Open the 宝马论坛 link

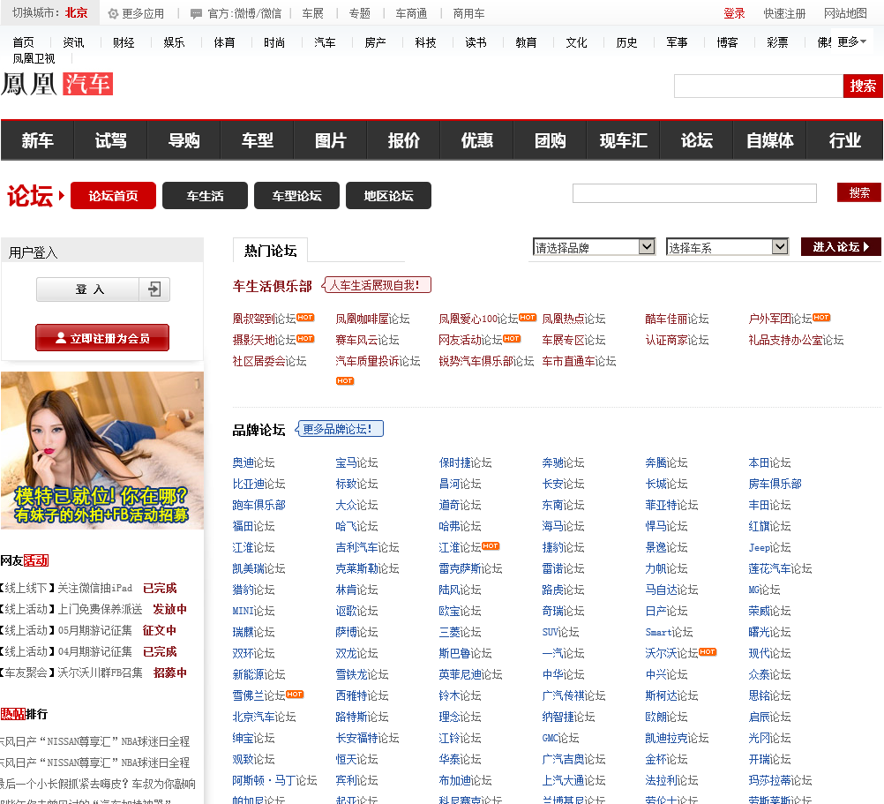[x=357, y=462]
